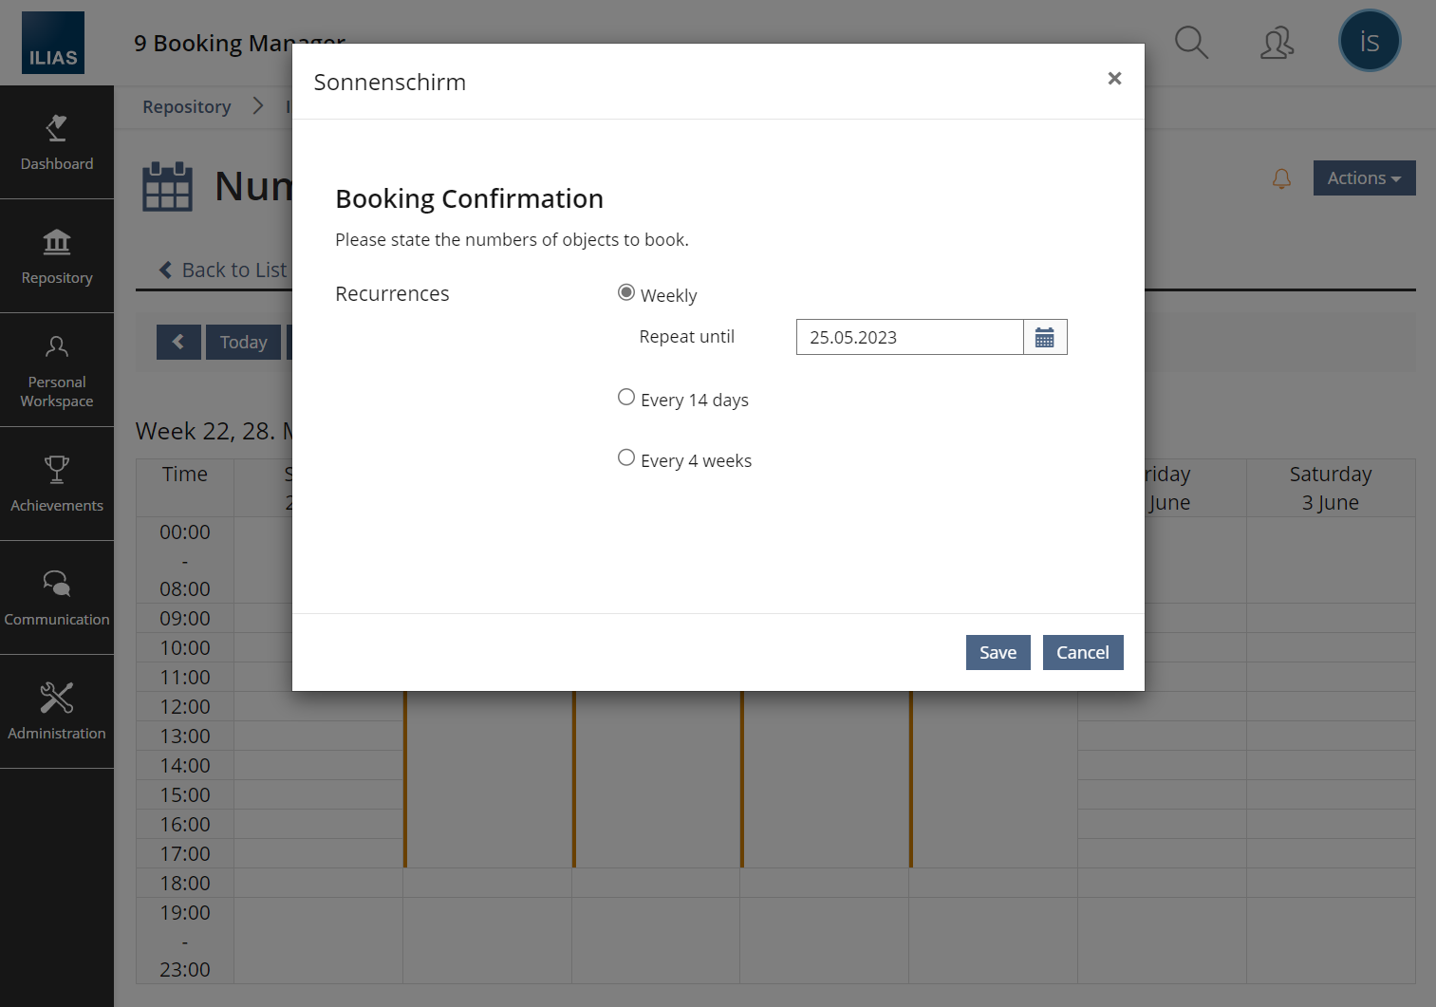The image size is (1436, 1007).
Task: Open Personal Workspace menu
Action: (57, 370)
